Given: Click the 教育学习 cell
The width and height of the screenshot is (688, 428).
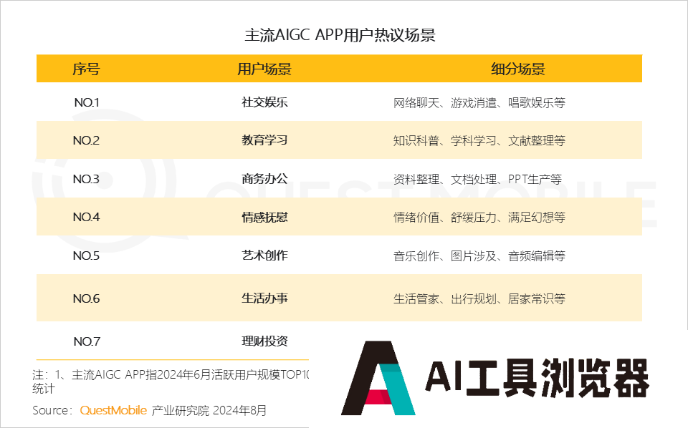Looking at the screenshot, I should [264, 140].
